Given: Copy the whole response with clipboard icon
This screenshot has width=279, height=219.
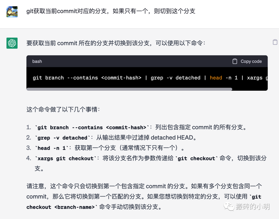Looking at the screenshot, I should pos(275,42).
